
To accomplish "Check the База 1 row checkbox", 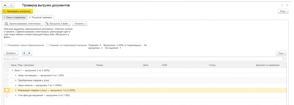I will [7, 70].
